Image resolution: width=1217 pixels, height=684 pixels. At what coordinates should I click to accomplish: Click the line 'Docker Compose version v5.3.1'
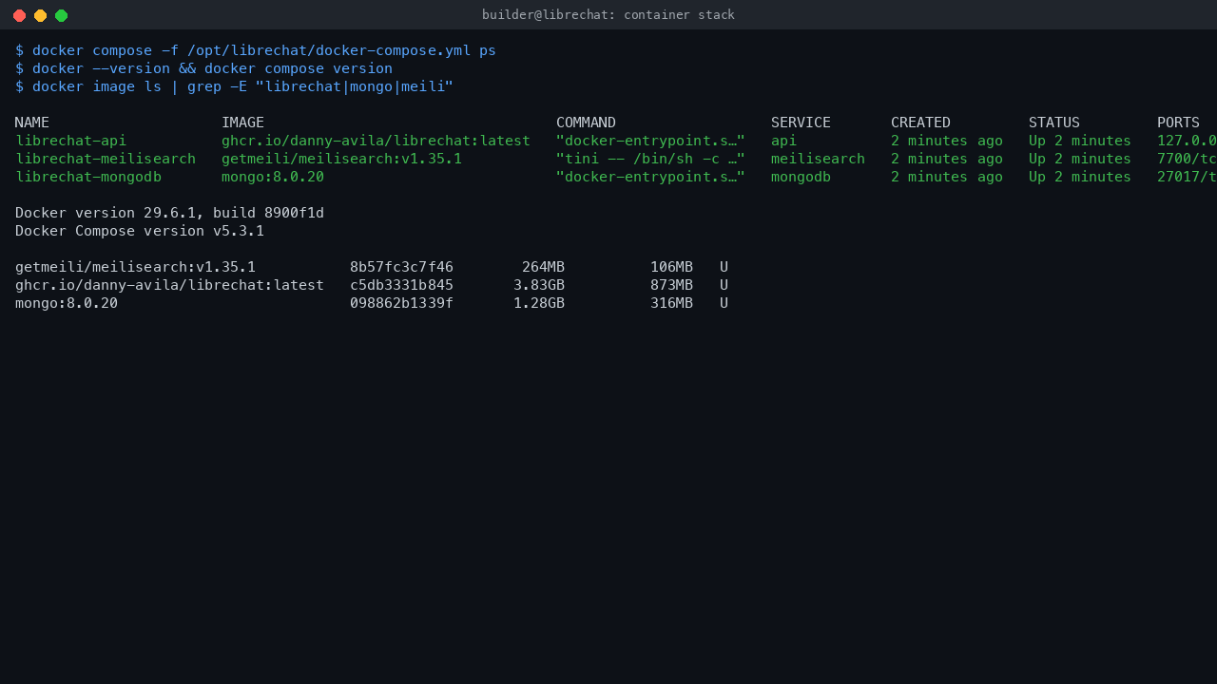point(140,231)
